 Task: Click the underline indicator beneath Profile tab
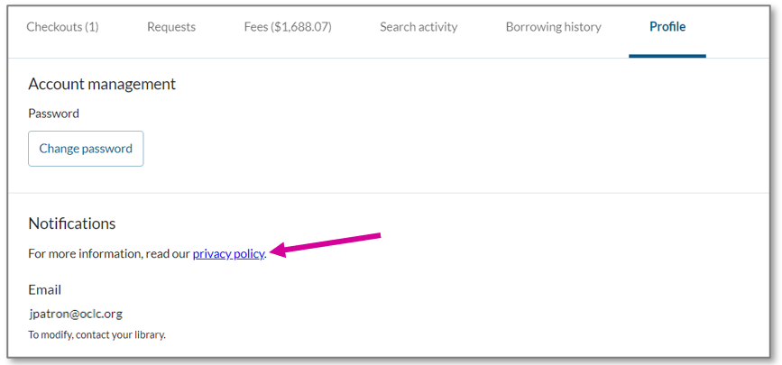click(x=667, y=56)
